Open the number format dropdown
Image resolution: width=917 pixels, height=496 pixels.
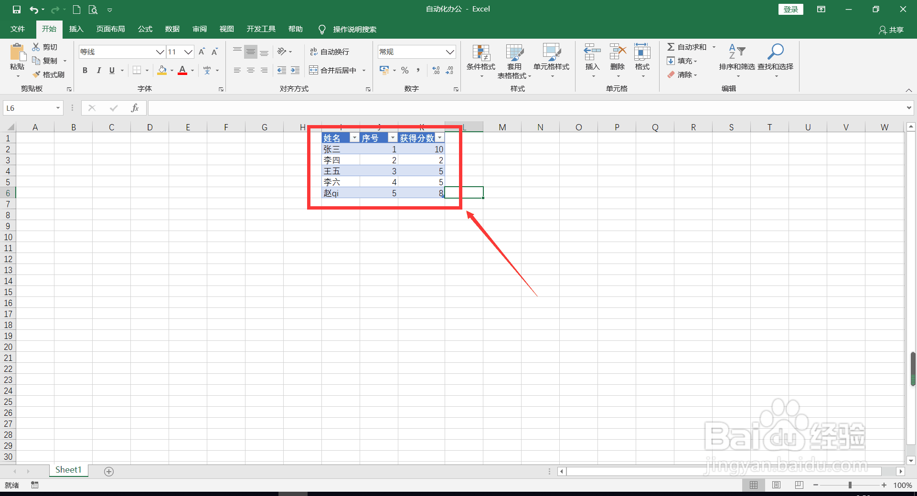click(x=450, y=52)
